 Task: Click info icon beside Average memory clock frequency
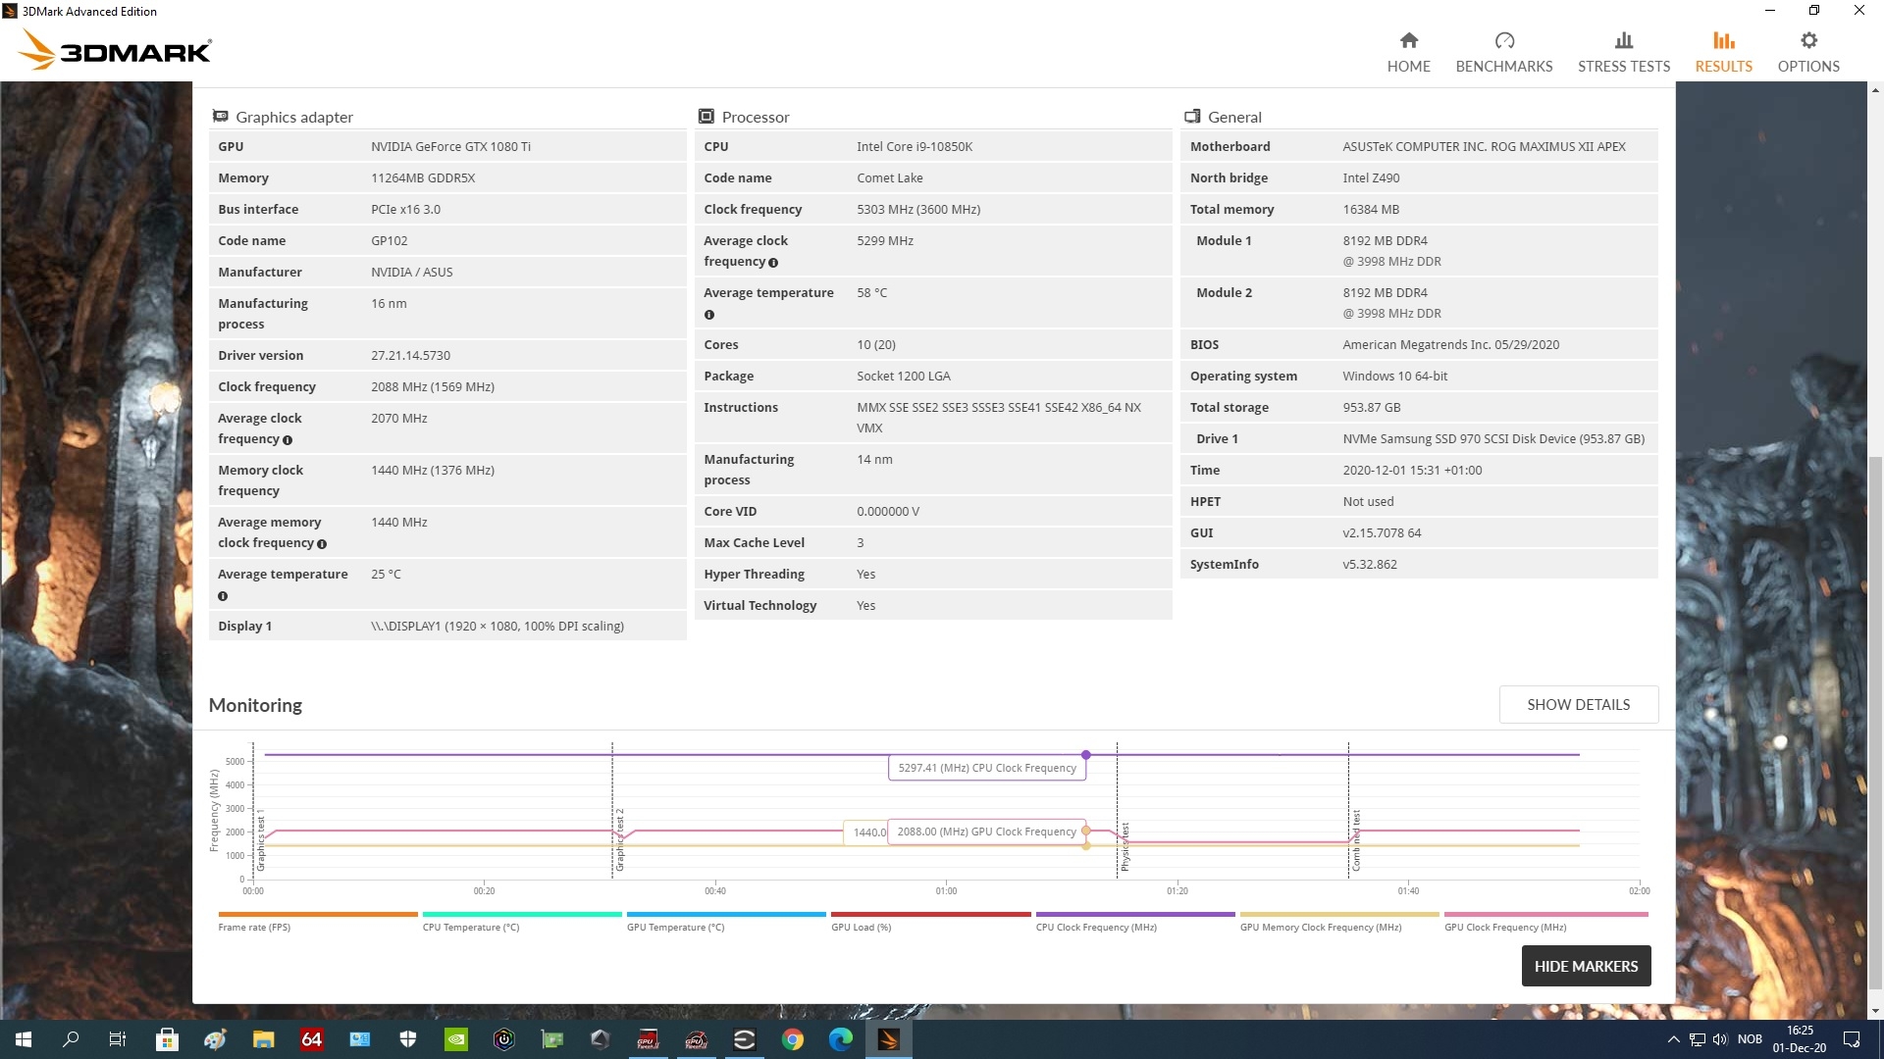322,544
